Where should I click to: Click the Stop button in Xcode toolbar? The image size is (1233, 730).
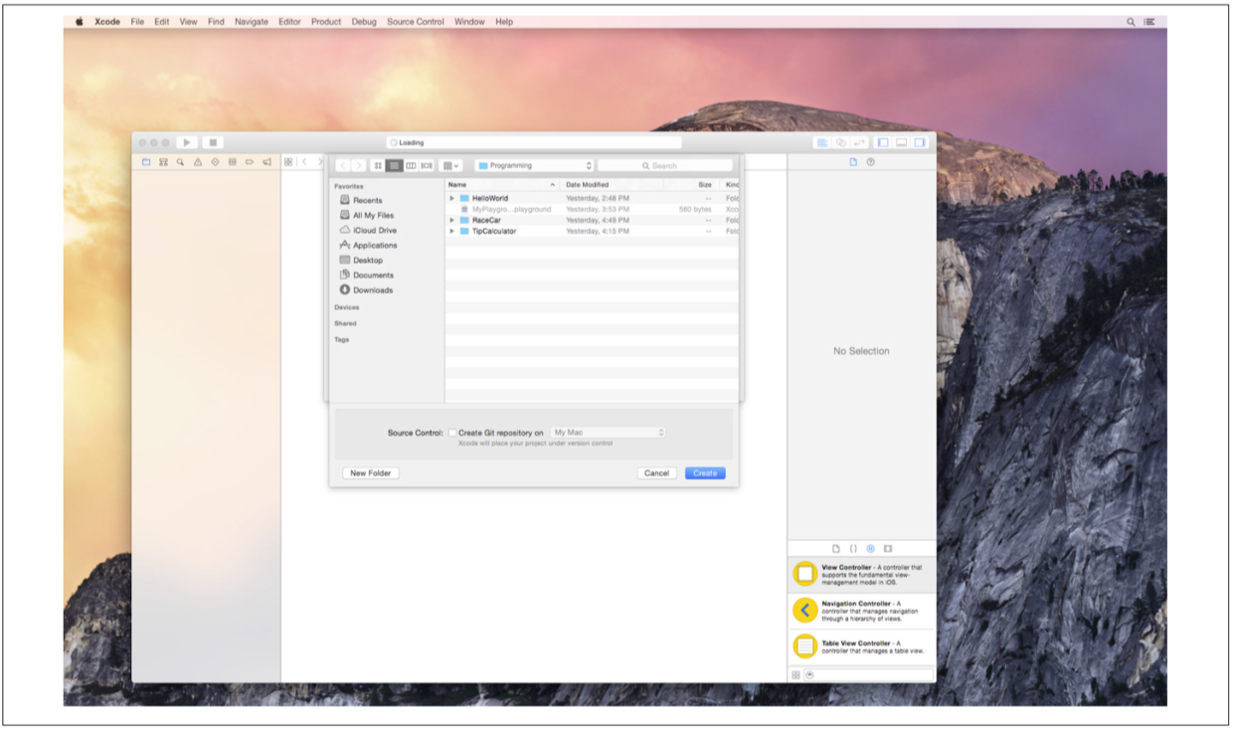pyautogui.click(x=213, y=143)
